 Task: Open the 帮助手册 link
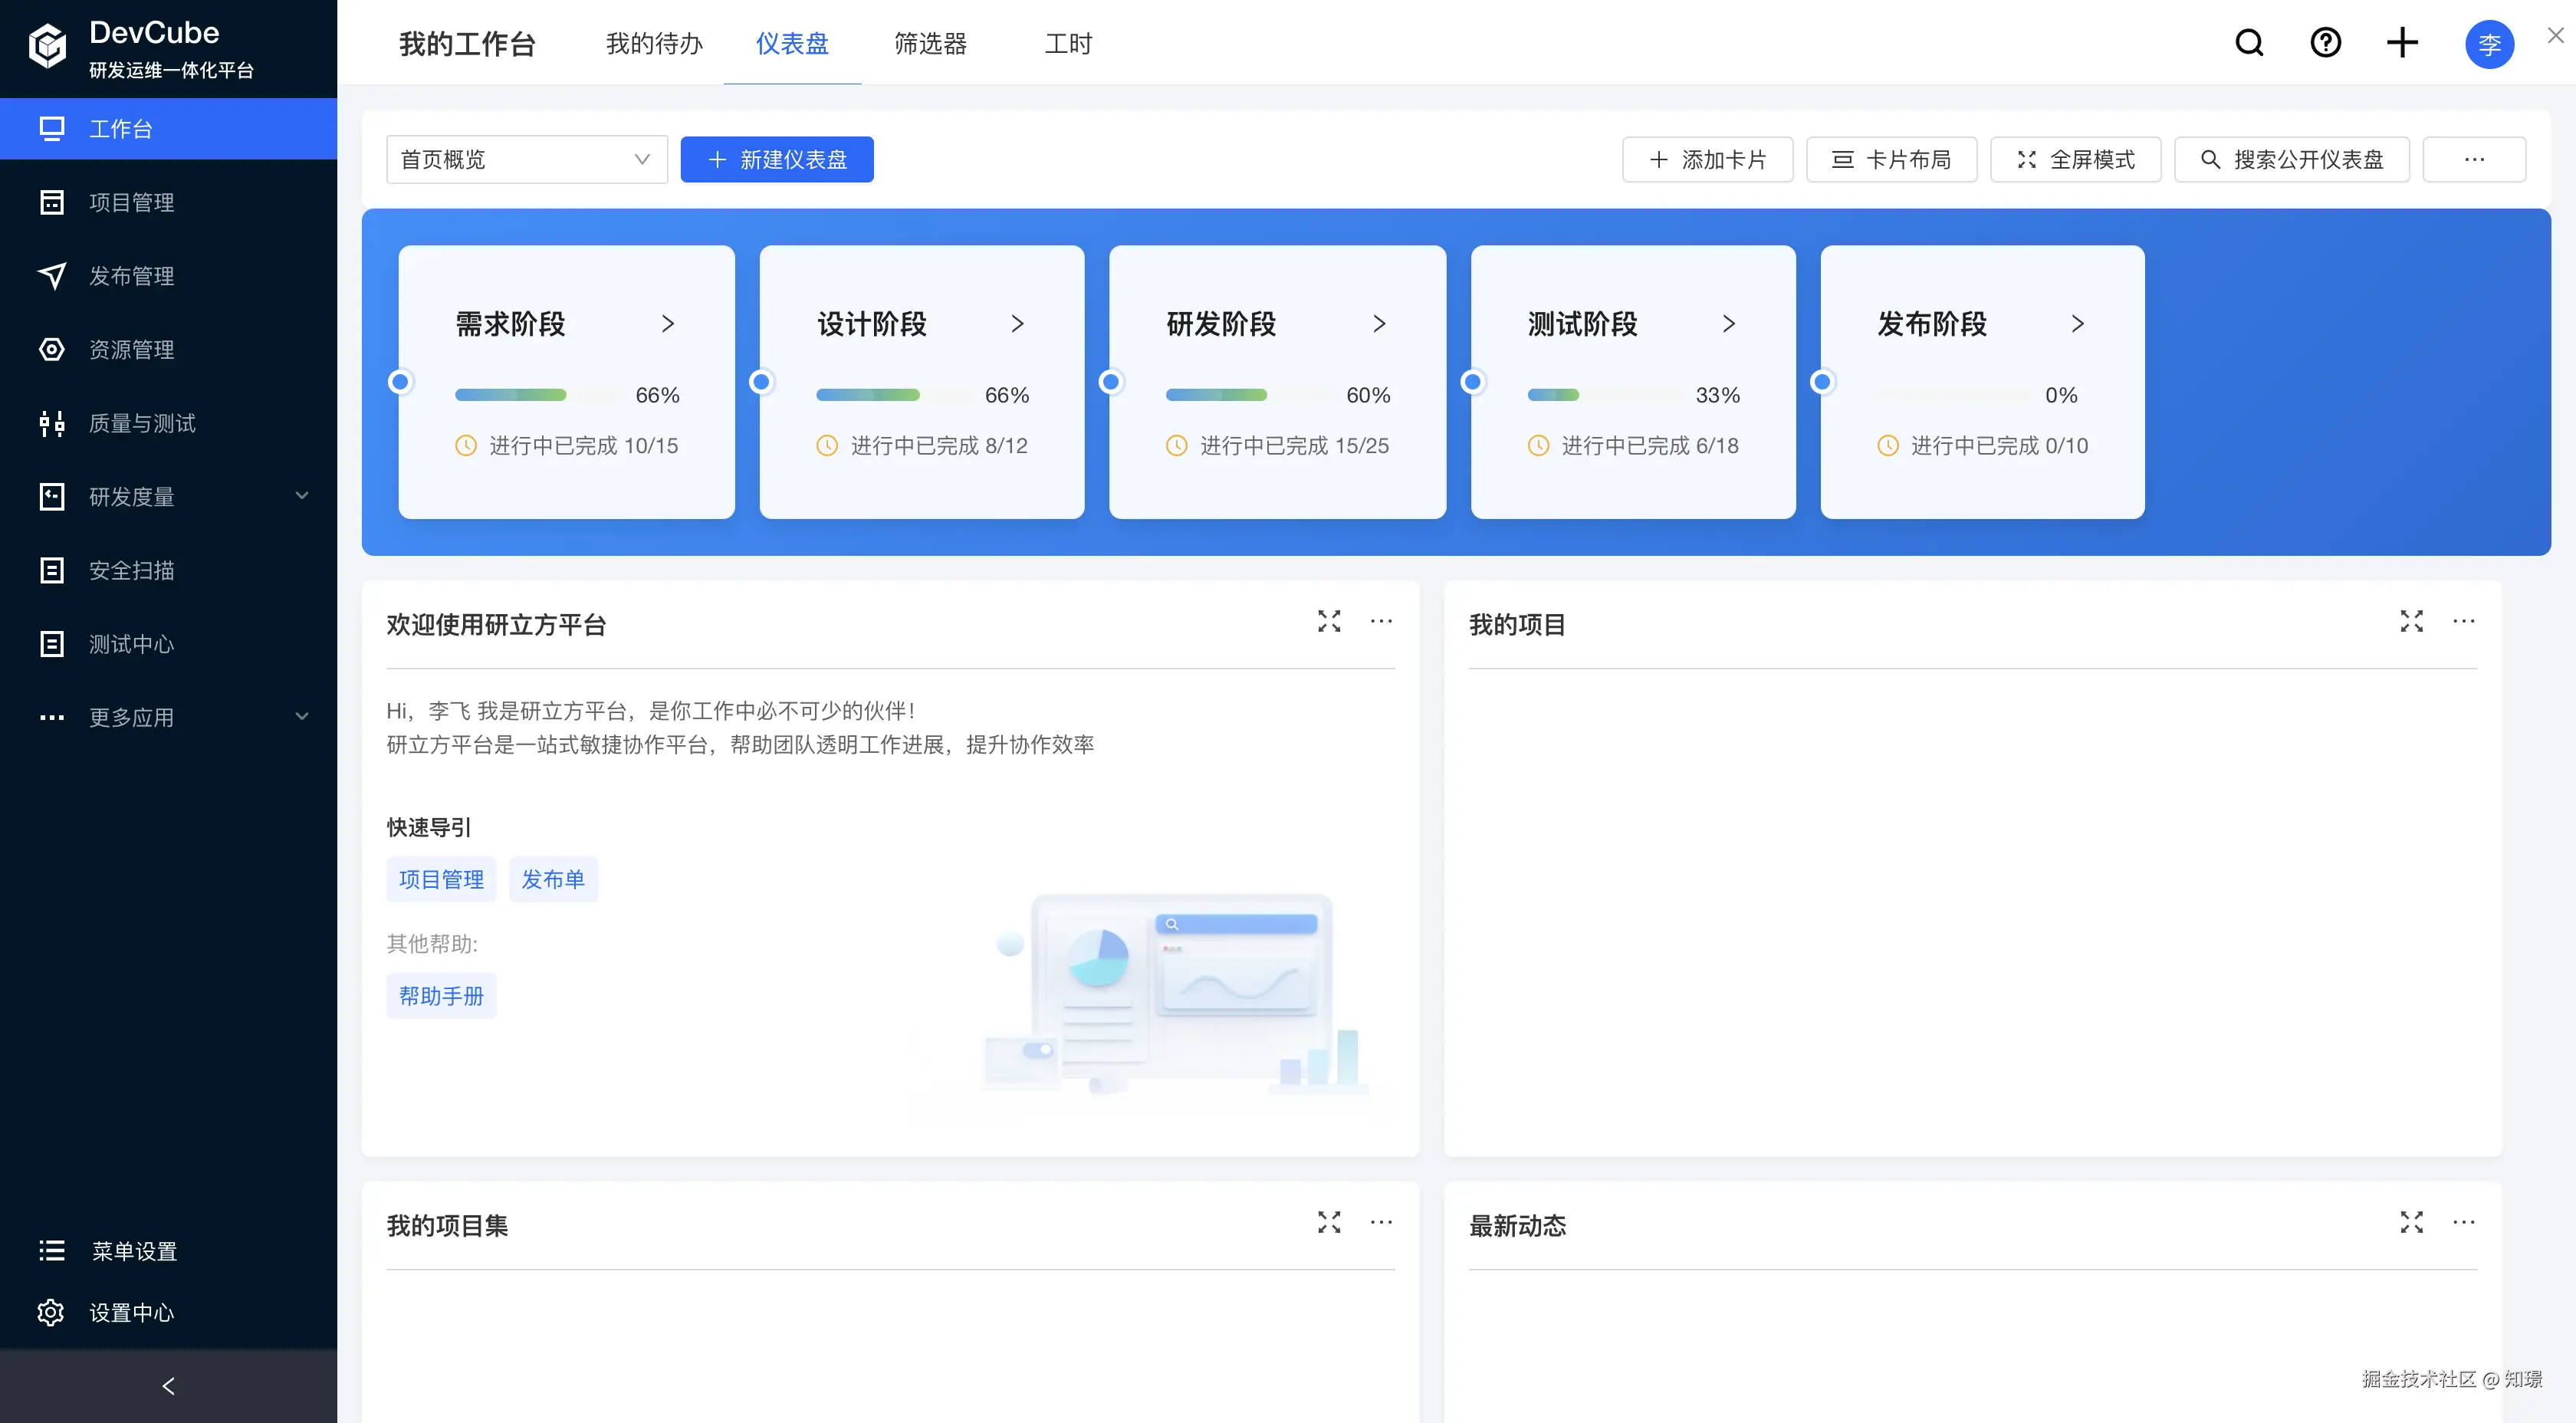tap(441, 995)
